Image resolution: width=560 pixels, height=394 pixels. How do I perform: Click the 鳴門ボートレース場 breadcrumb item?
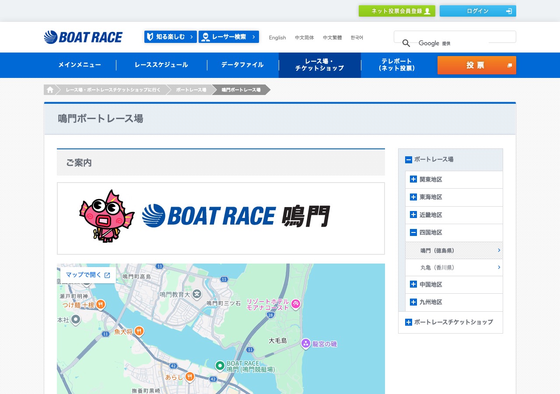click(x=241, y=90)
